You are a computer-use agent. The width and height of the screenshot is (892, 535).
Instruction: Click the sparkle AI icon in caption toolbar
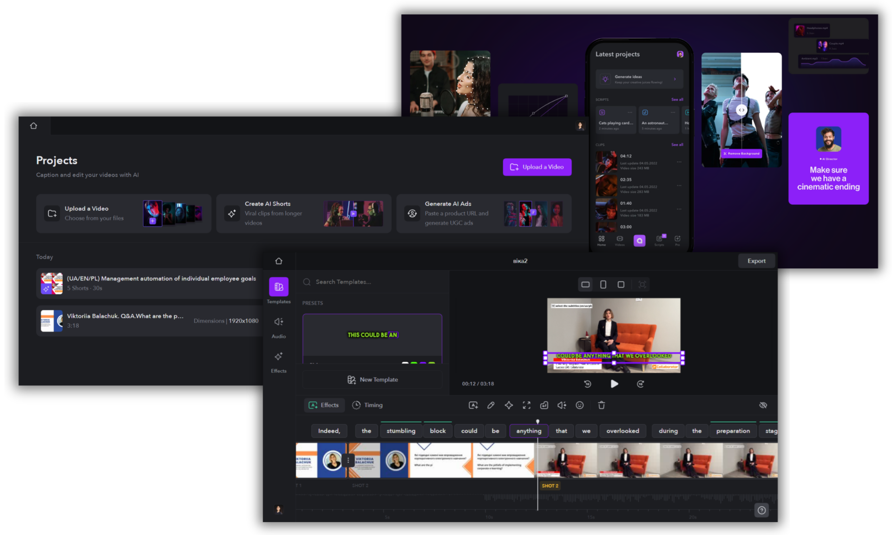click(509, 405)
